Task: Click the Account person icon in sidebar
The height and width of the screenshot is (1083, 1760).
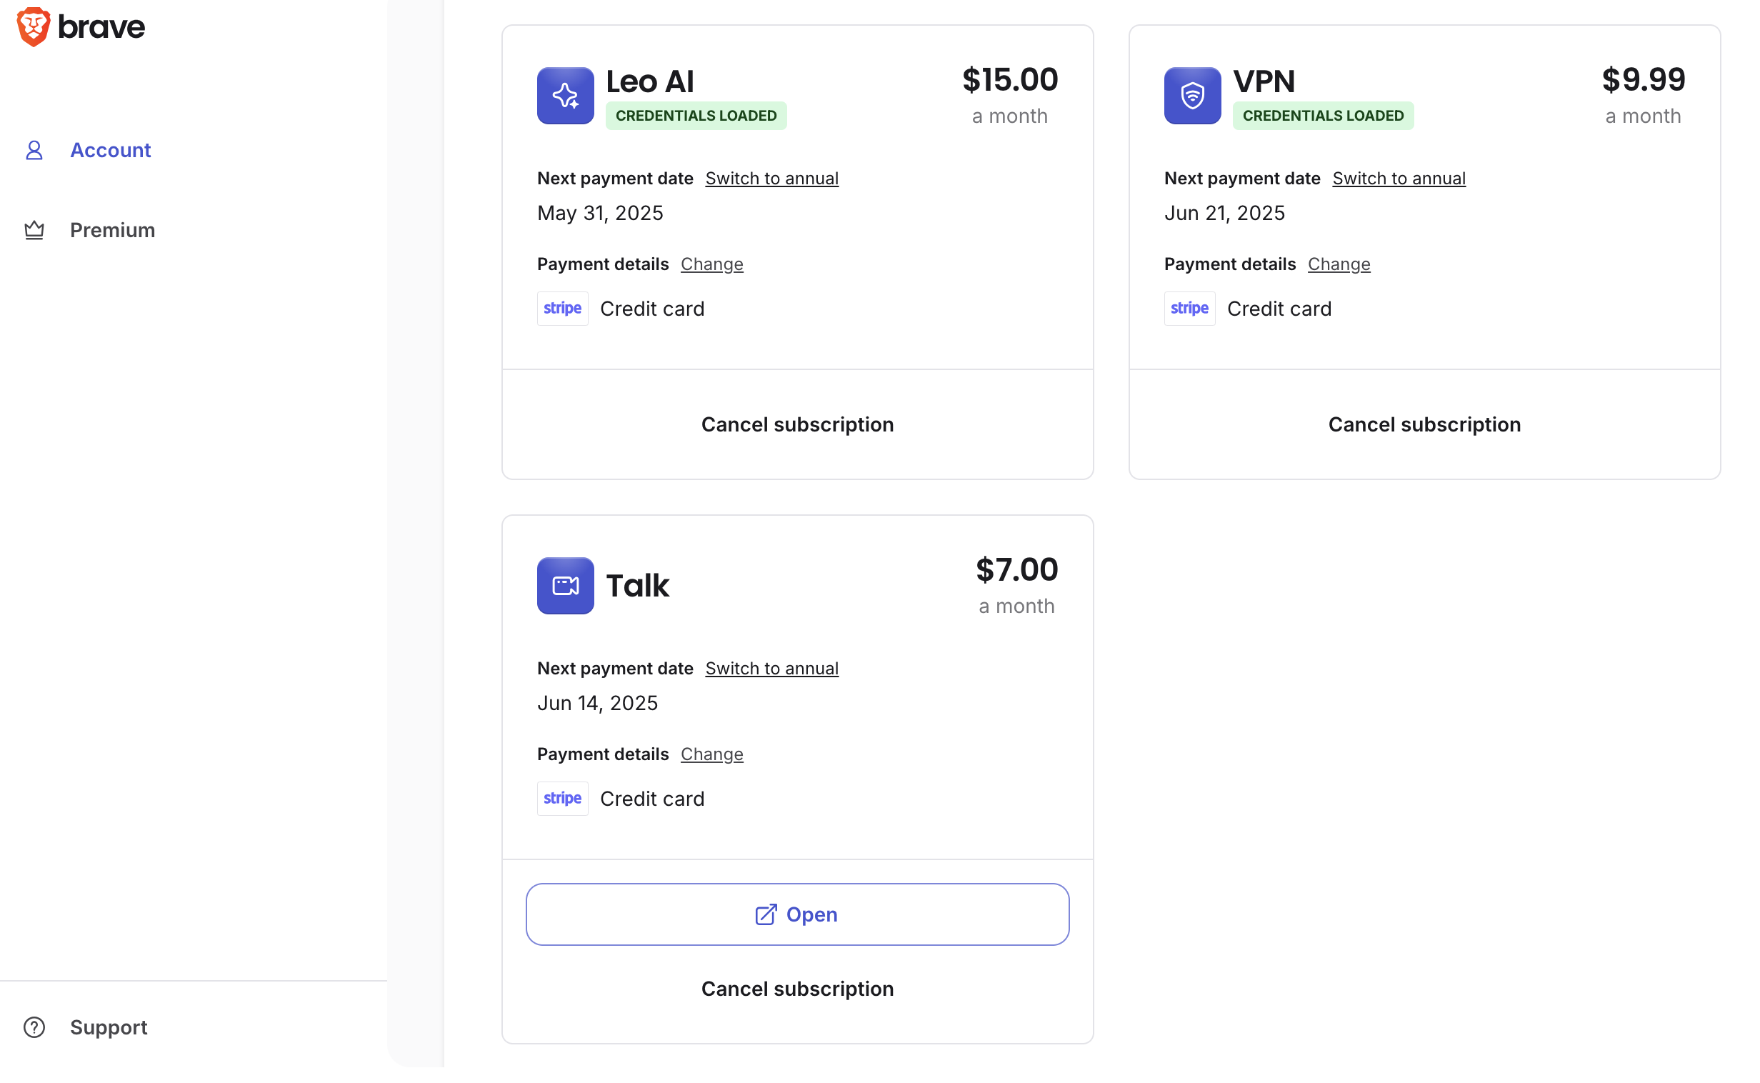Action: click(x=34, y=151)
